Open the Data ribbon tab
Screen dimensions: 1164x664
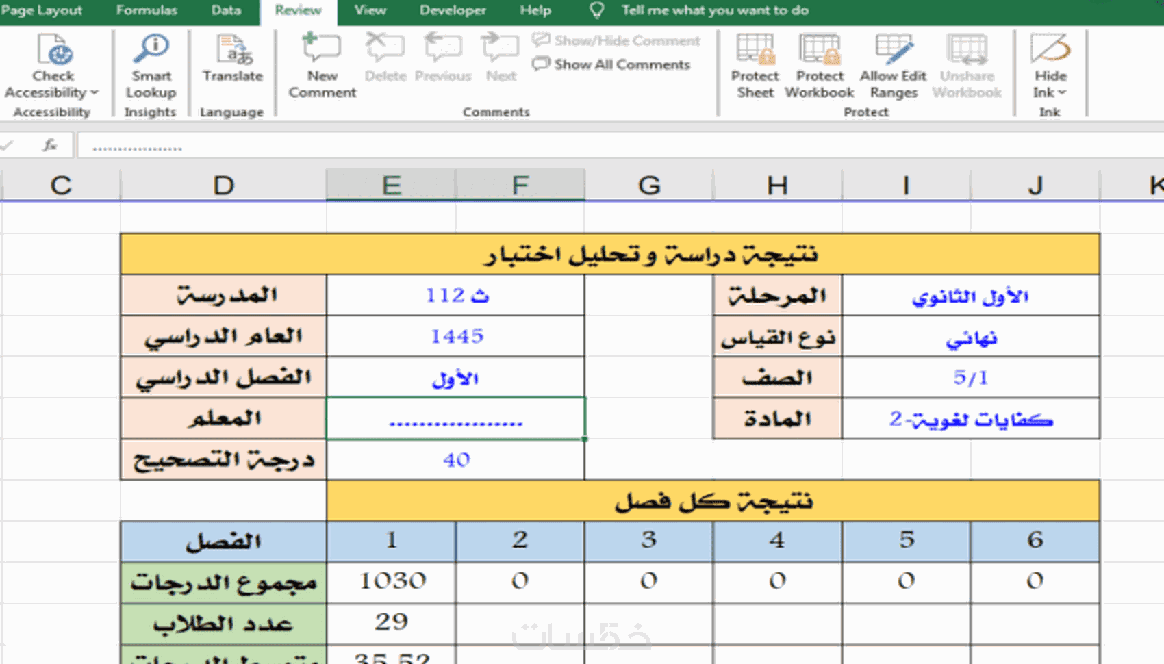(226, 10)
